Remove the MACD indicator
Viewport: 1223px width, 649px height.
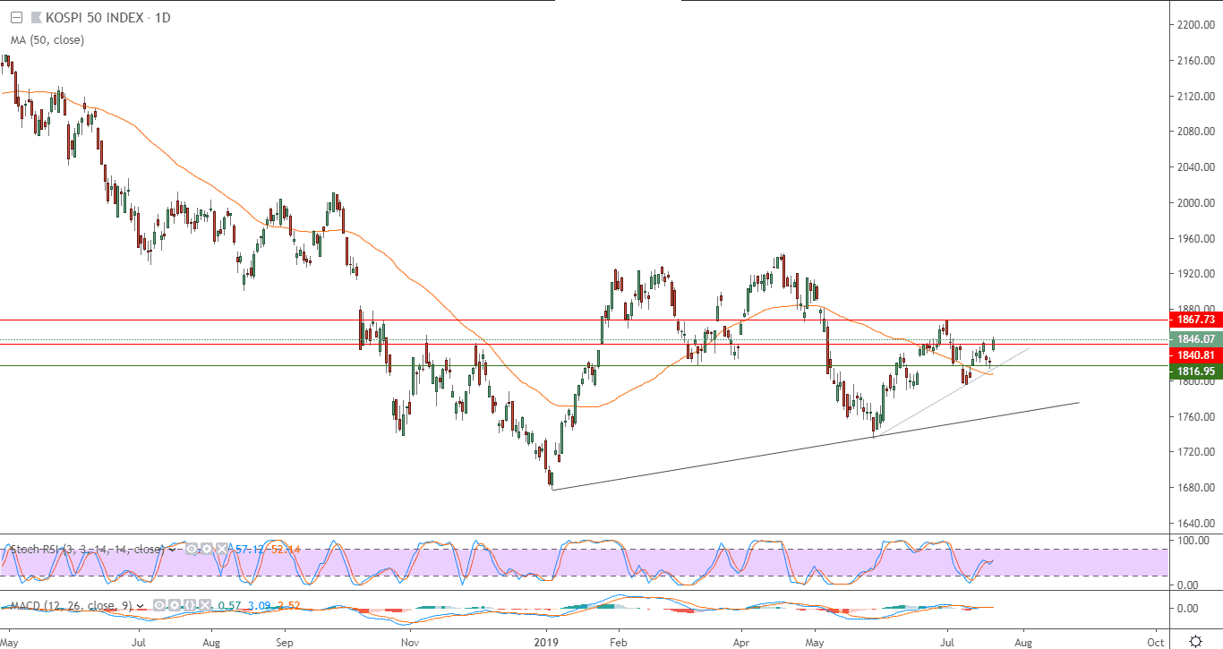click(205, 605)
